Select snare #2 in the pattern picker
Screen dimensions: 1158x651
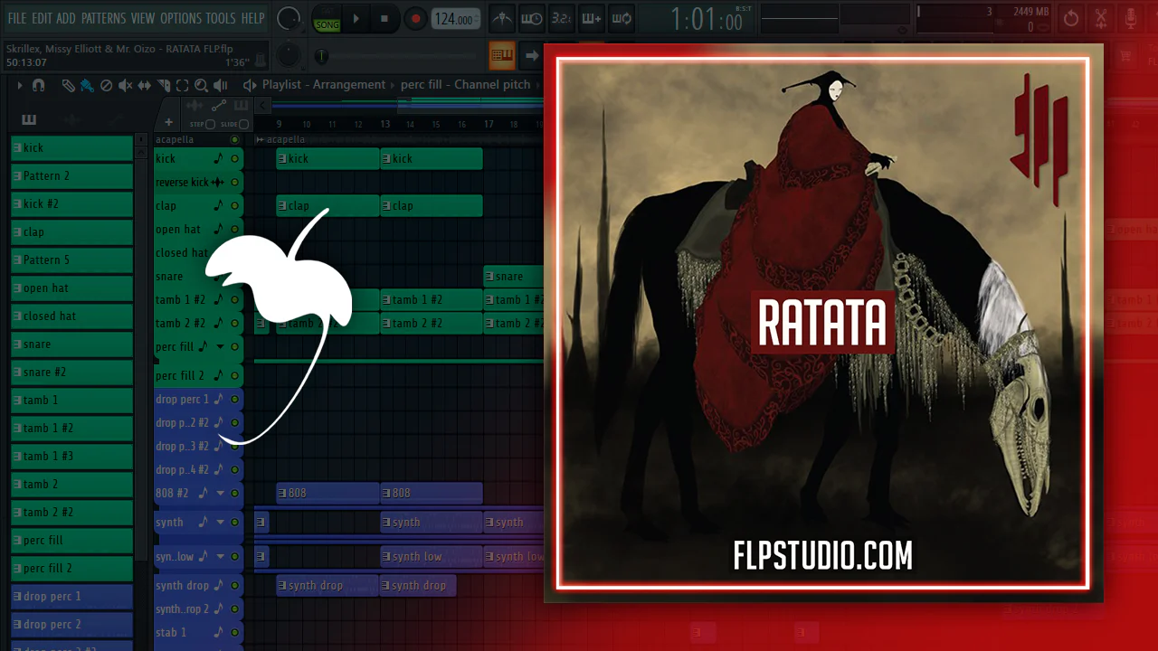[71, 372]
